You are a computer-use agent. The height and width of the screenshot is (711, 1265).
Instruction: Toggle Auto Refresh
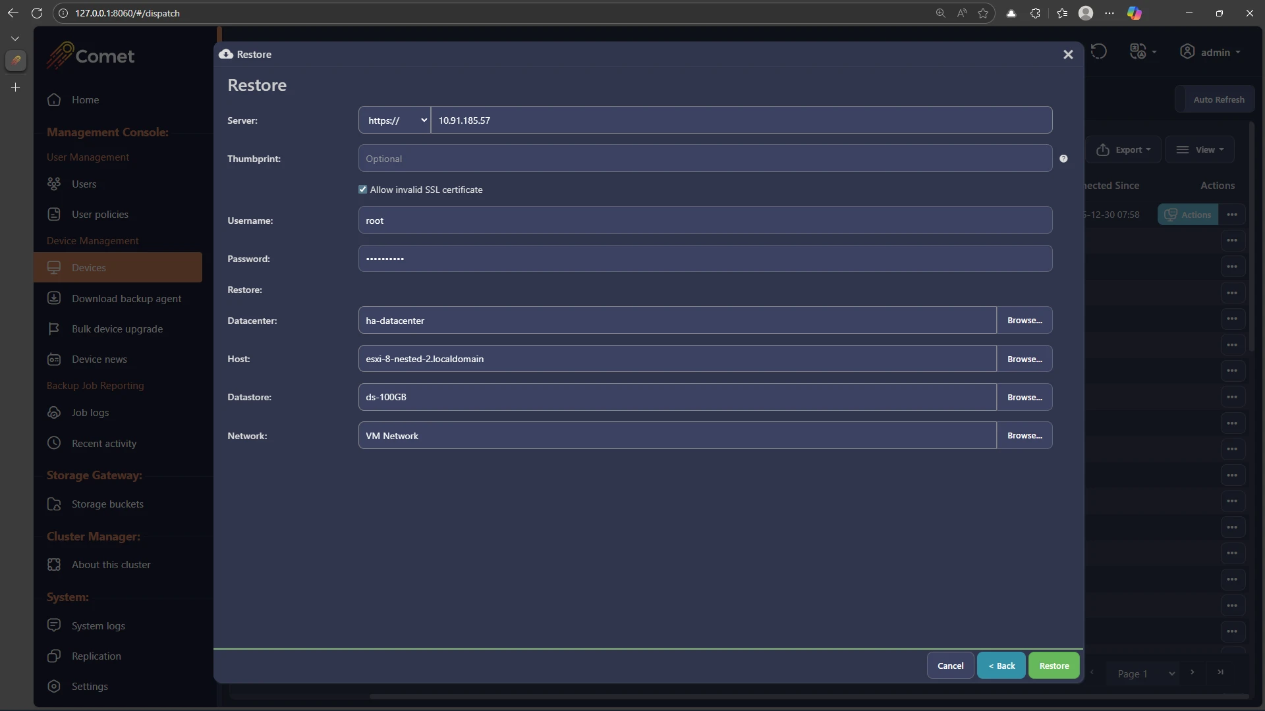click(x=1215, y=99)
